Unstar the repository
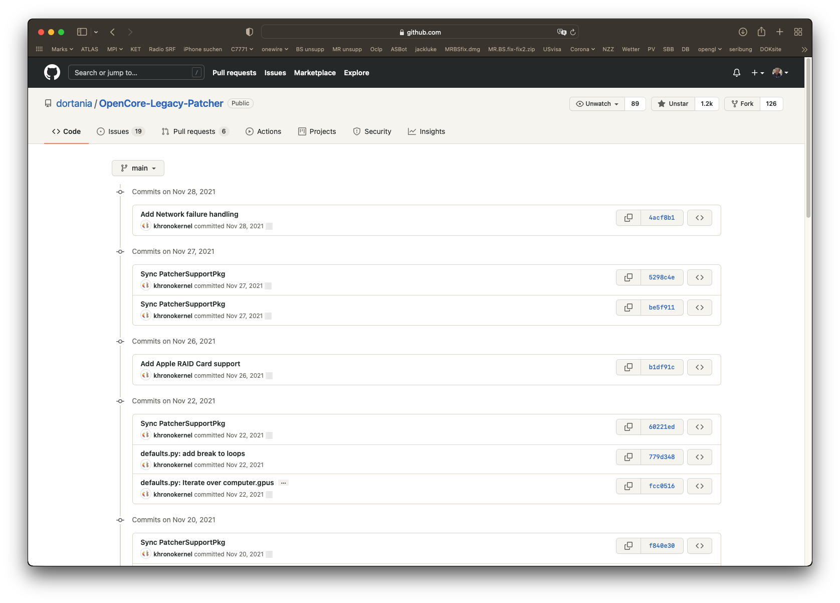 (673, 104)
